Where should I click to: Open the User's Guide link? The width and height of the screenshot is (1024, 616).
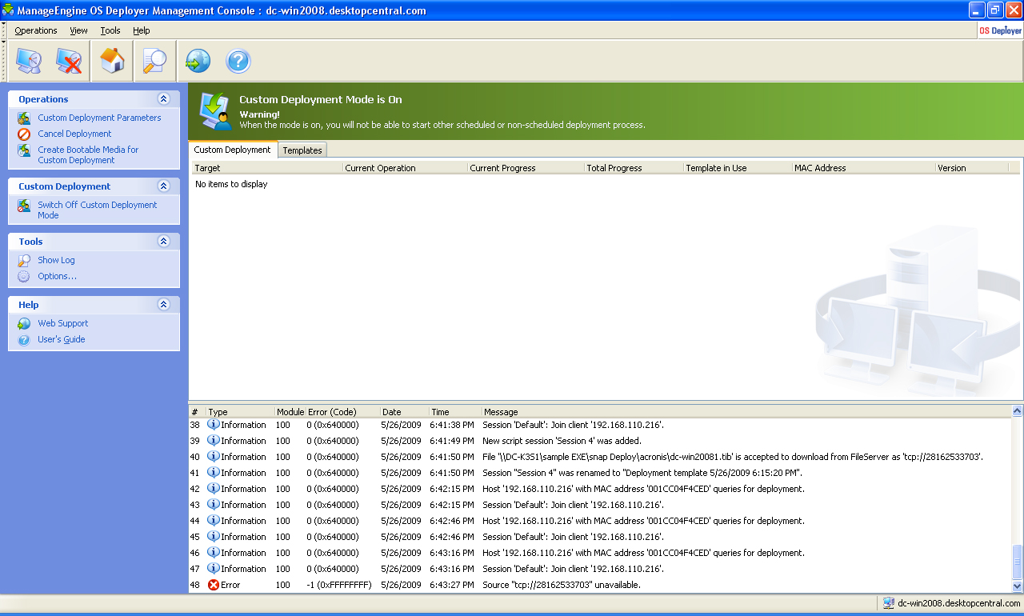click(x=62, y=339)
